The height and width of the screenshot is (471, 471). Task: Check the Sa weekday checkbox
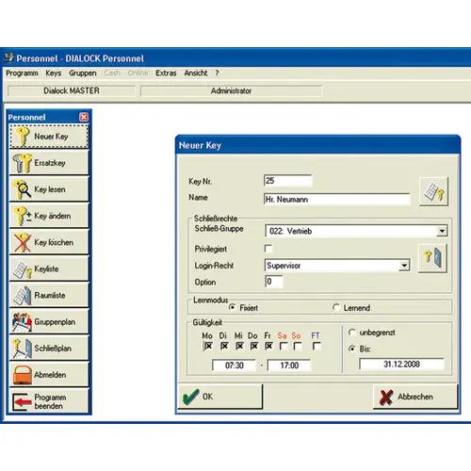[x=284, y=346]
